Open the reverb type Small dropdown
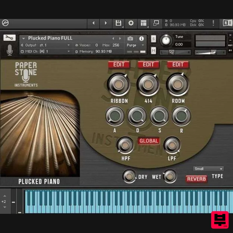The width and height of the screenshot is (233, 233). point(208,169)
